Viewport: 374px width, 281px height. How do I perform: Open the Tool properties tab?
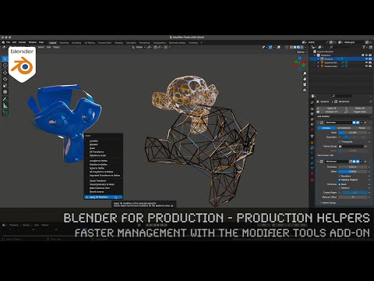pyautogui.click(x=312, y=103)
